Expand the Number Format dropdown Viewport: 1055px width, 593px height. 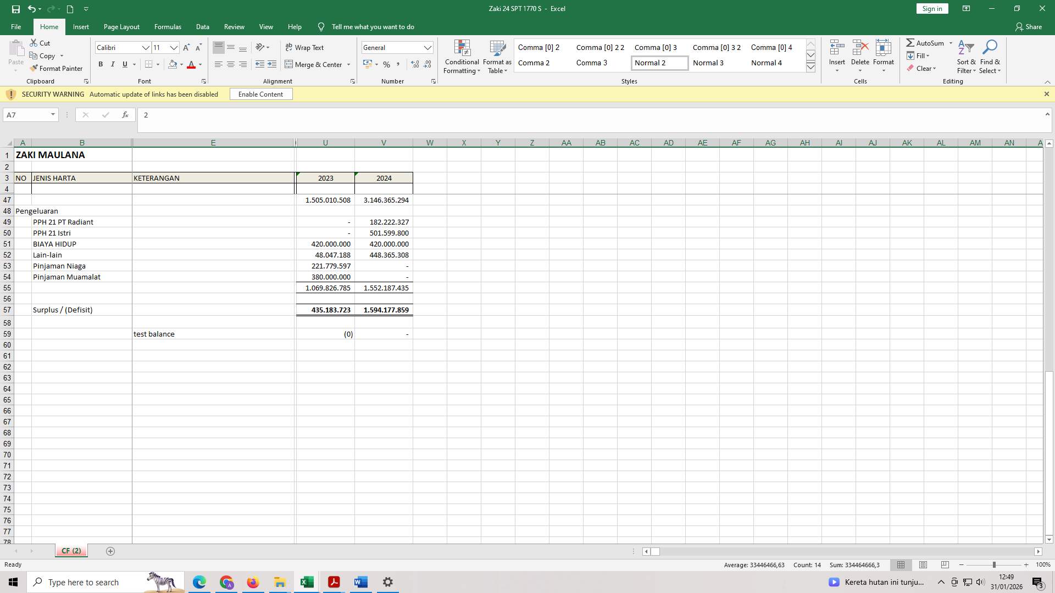pos(427,47)
